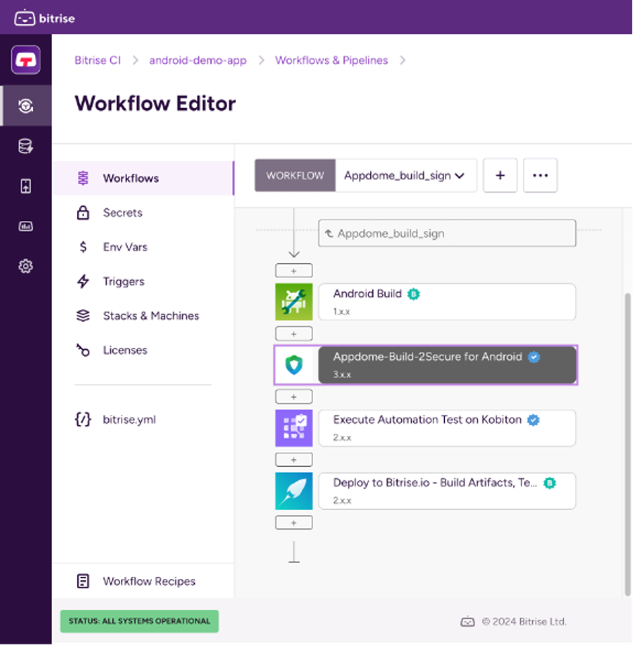The image size is (633, 646).
Task: Open the Appdome_build_sign workflow dropdown
Action: click(x=405, y=175)
